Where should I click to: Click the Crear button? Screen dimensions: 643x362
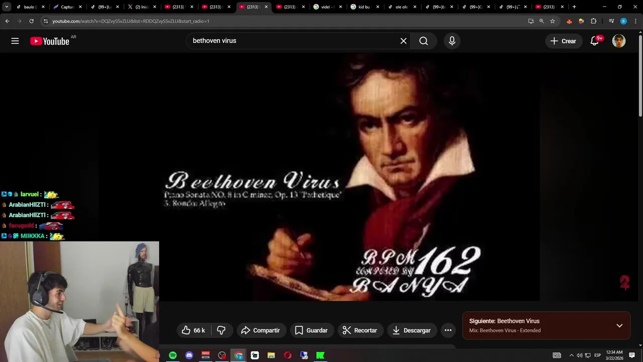tap(564, 41)
